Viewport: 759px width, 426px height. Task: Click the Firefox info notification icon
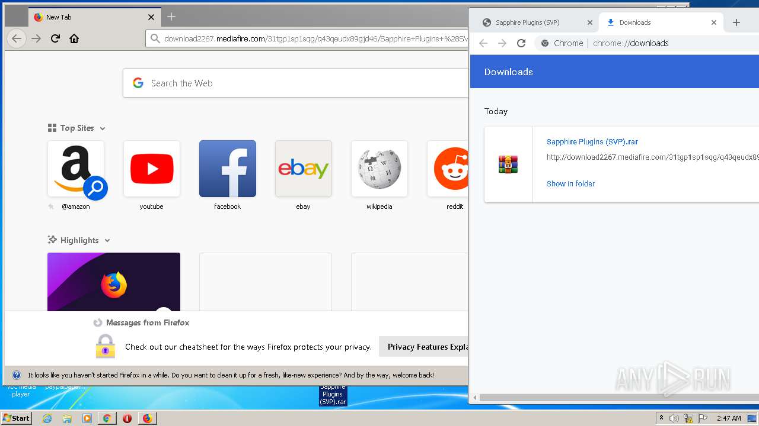17,375
